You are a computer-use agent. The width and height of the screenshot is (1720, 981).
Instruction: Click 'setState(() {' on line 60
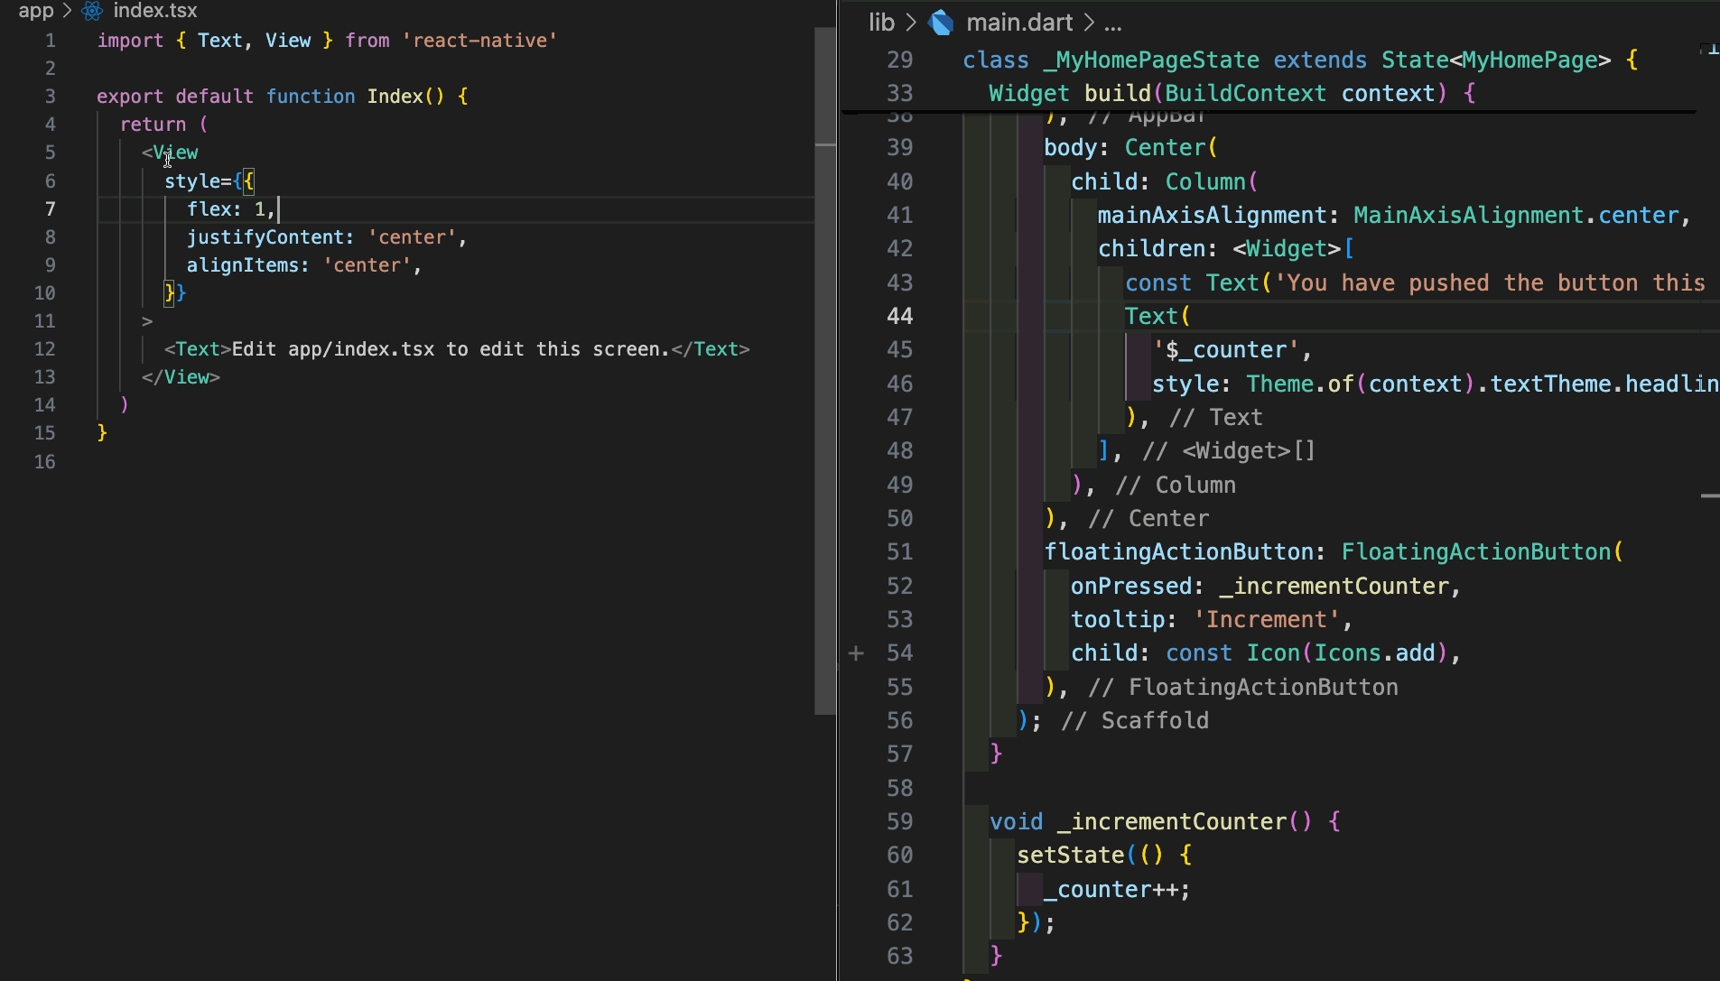click(1104, 856)
